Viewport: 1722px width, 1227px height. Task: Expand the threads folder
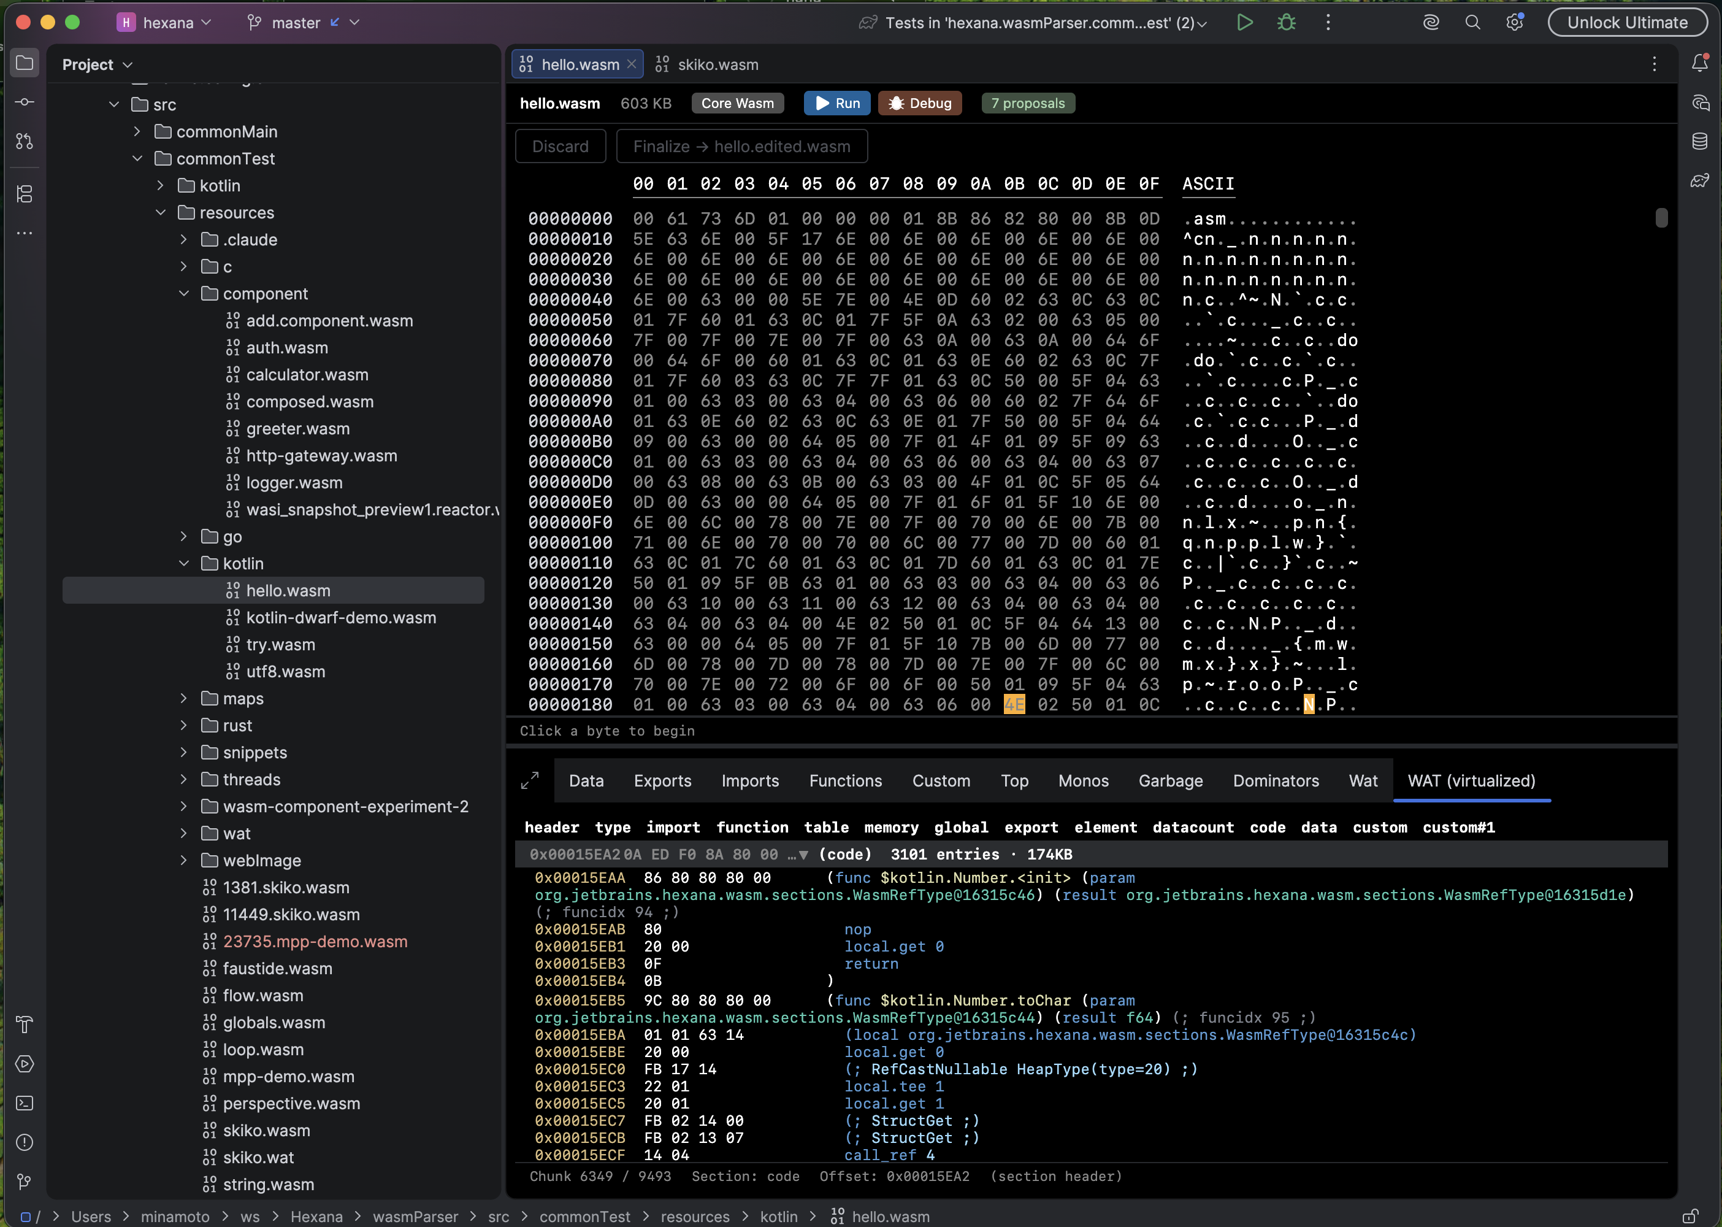pyautogui.click(x=183, y=779)
